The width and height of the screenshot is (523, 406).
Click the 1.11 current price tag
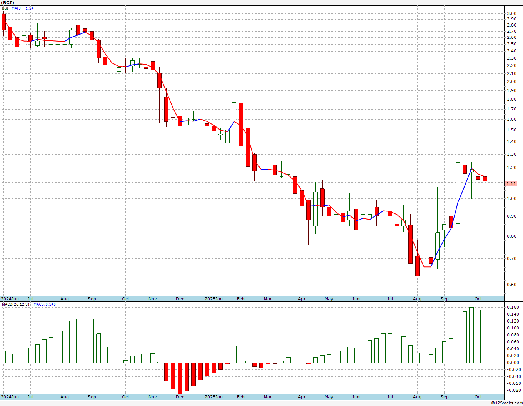pyautogui.click(x=511, y=184)
